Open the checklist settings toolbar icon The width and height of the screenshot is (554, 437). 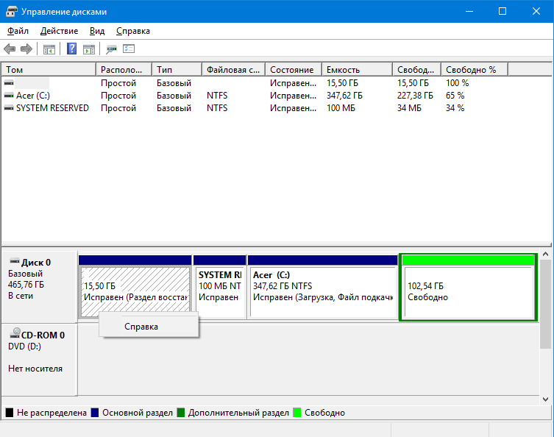[x=129, y=49]
